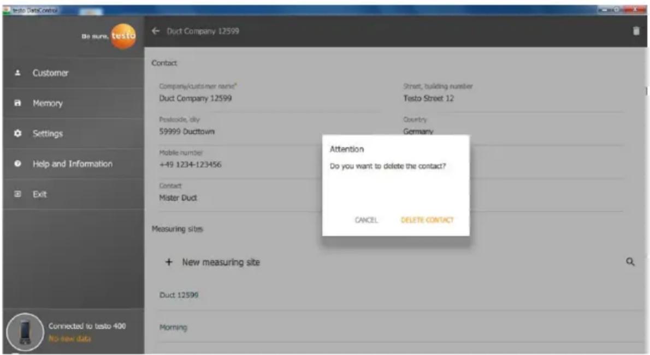The width and height of the screenshot is (650, 355).
Task: Click the testo logo
Action: 123,36
